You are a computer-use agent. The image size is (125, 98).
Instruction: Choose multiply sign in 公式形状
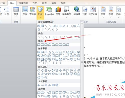click(46, 85)
